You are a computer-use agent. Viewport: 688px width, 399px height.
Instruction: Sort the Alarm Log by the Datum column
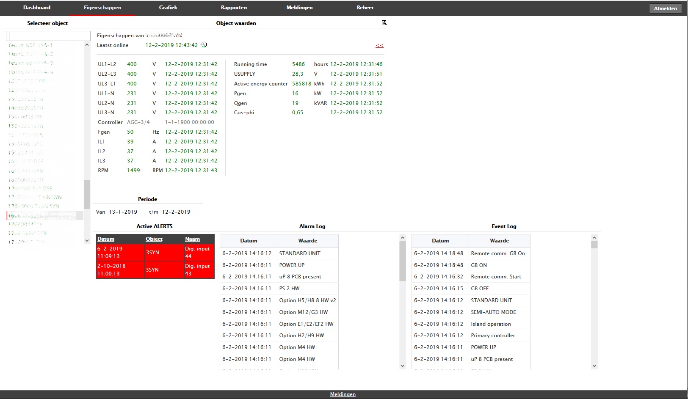click(249, 240)
